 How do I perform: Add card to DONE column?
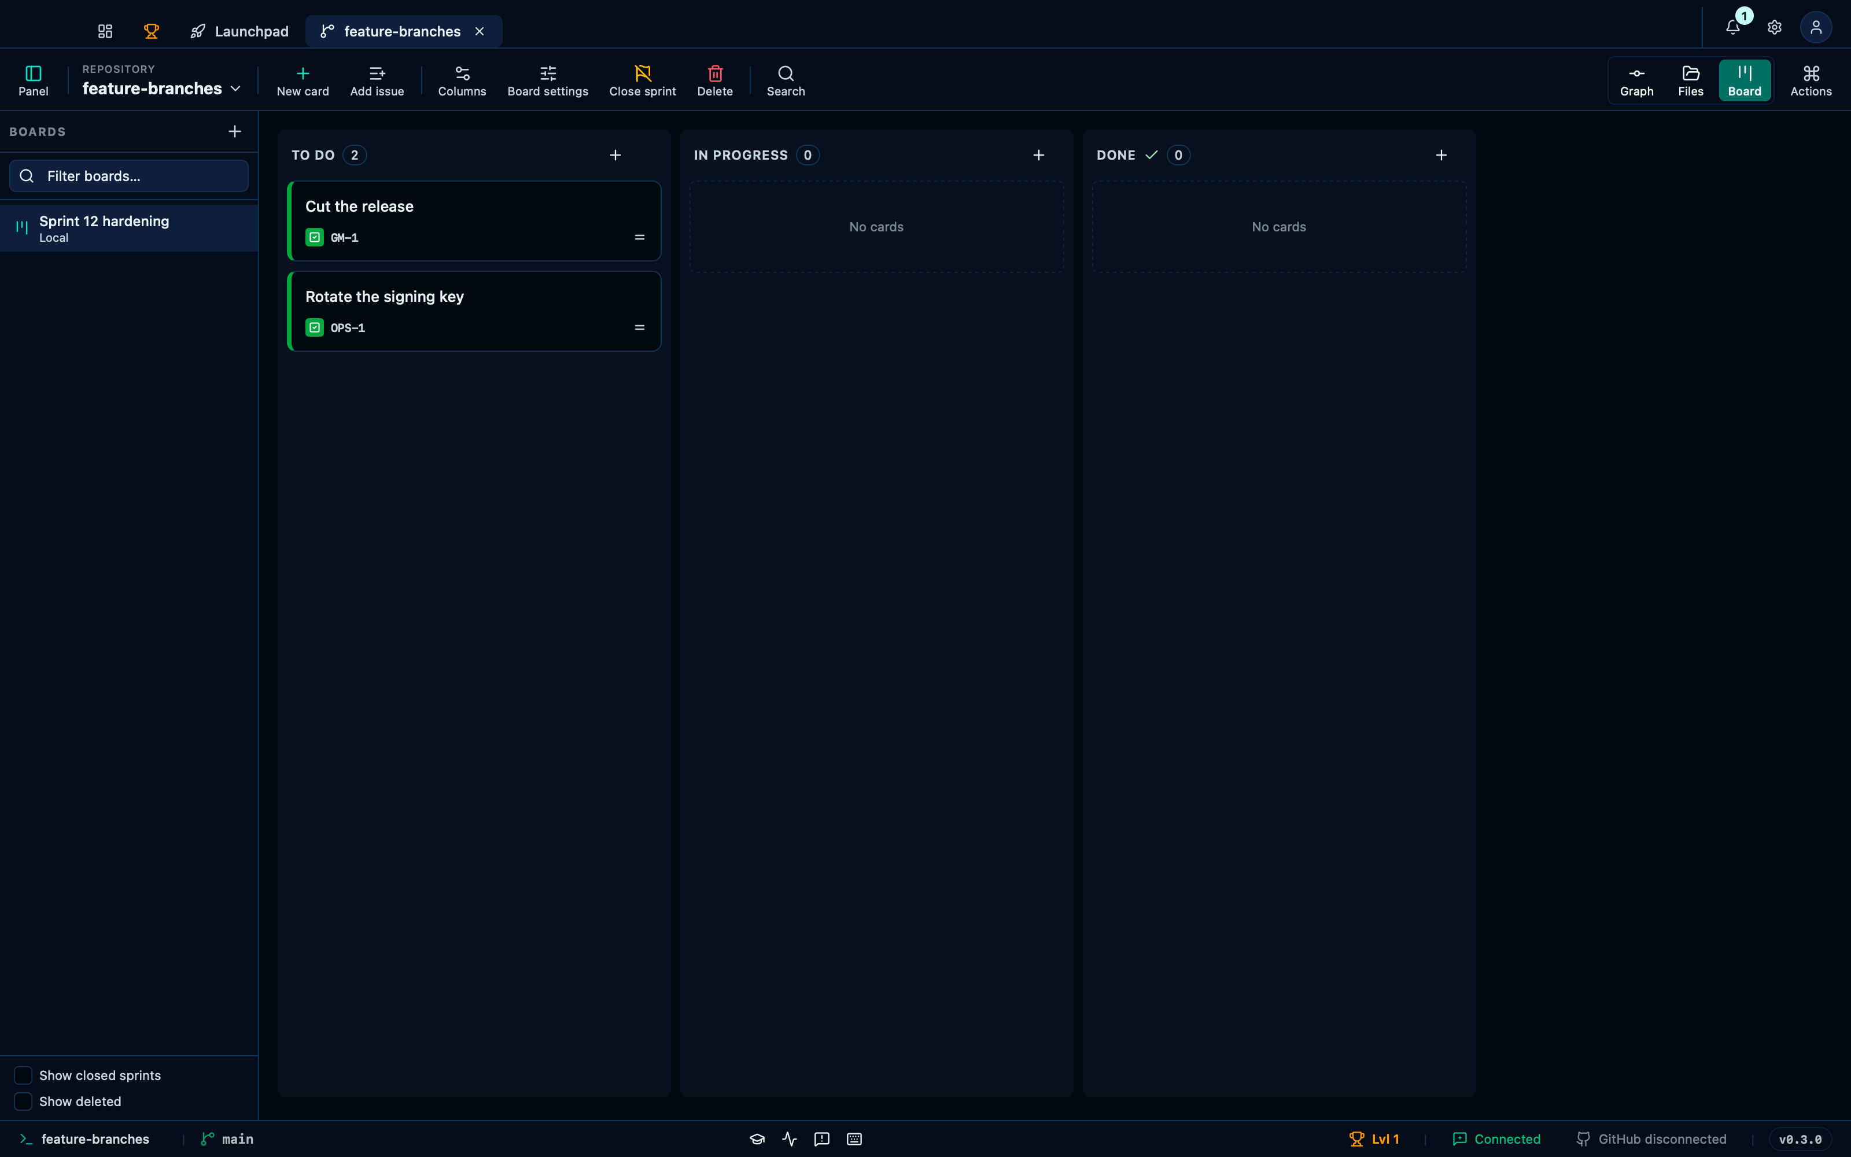[1441, 156]
